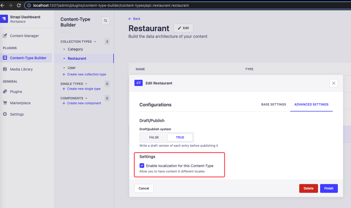
Task: Open the Content Manager panel
Action: pos(24,36)
